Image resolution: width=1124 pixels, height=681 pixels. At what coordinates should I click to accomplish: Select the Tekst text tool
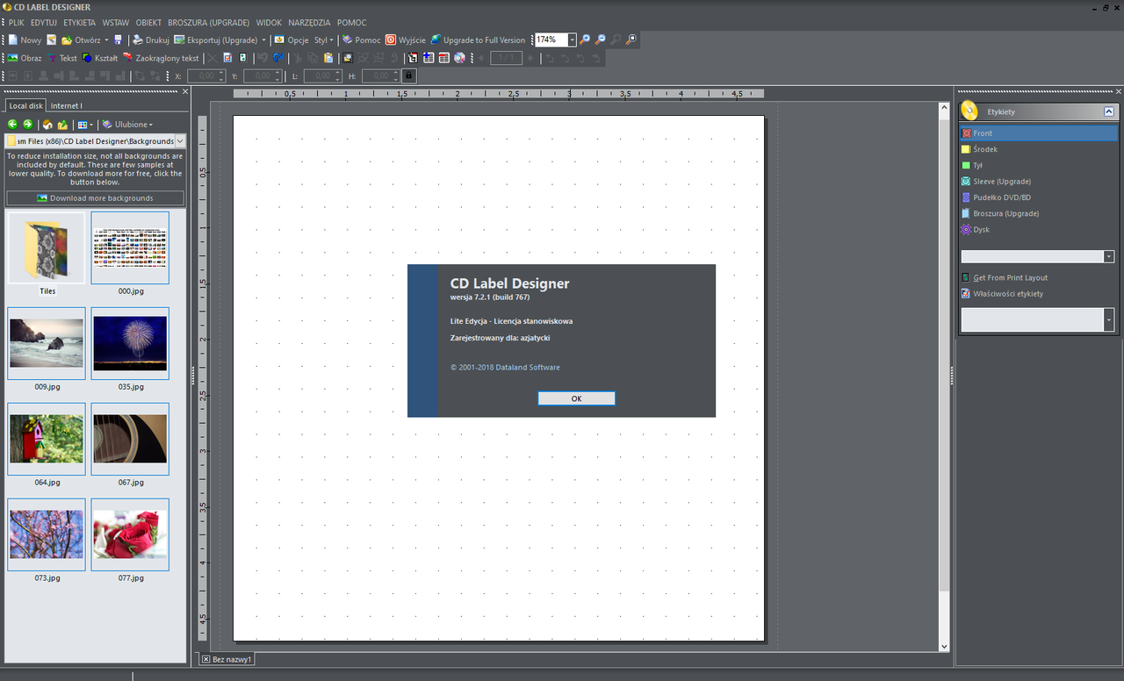point(62,58)
